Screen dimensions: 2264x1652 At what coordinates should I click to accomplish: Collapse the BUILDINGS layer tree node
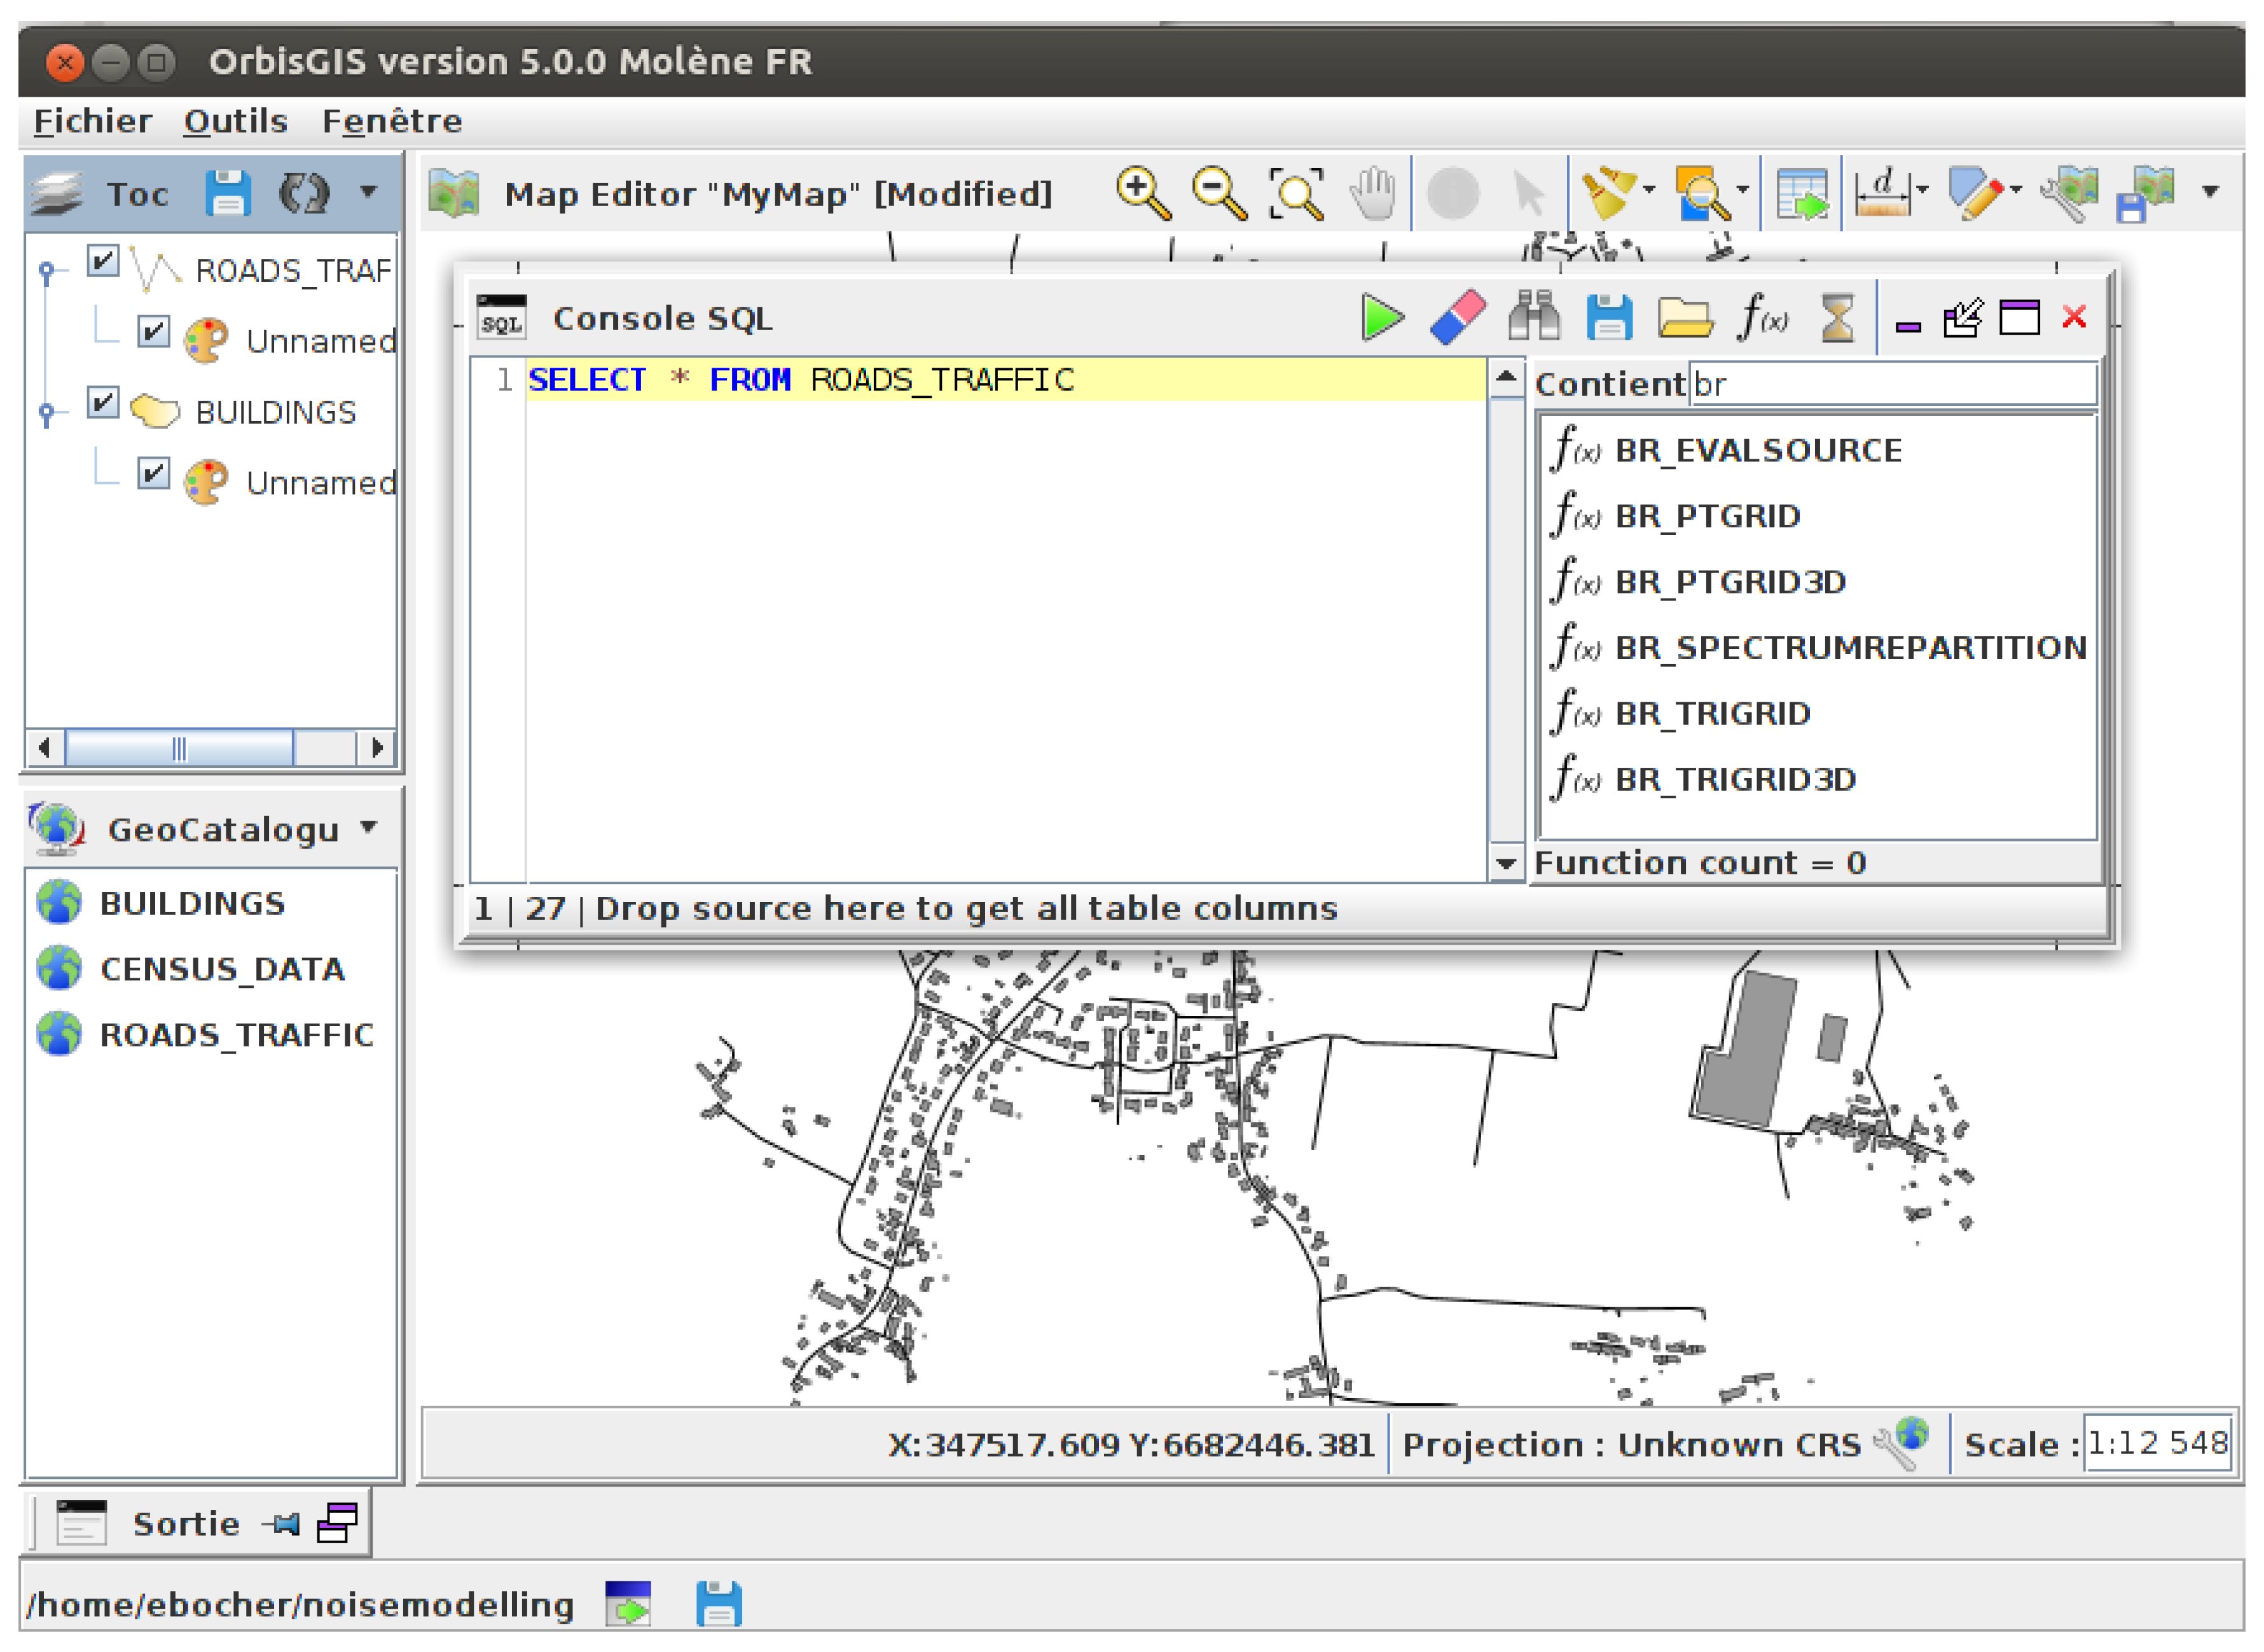click(46, 412)
